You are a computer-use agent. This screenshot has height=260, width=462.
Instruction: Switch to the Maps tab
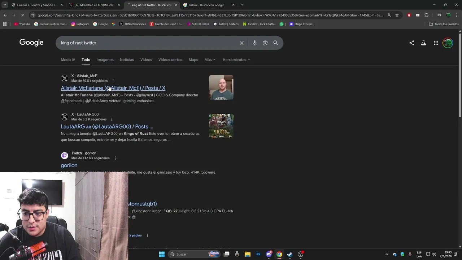[x=193, y=60]
